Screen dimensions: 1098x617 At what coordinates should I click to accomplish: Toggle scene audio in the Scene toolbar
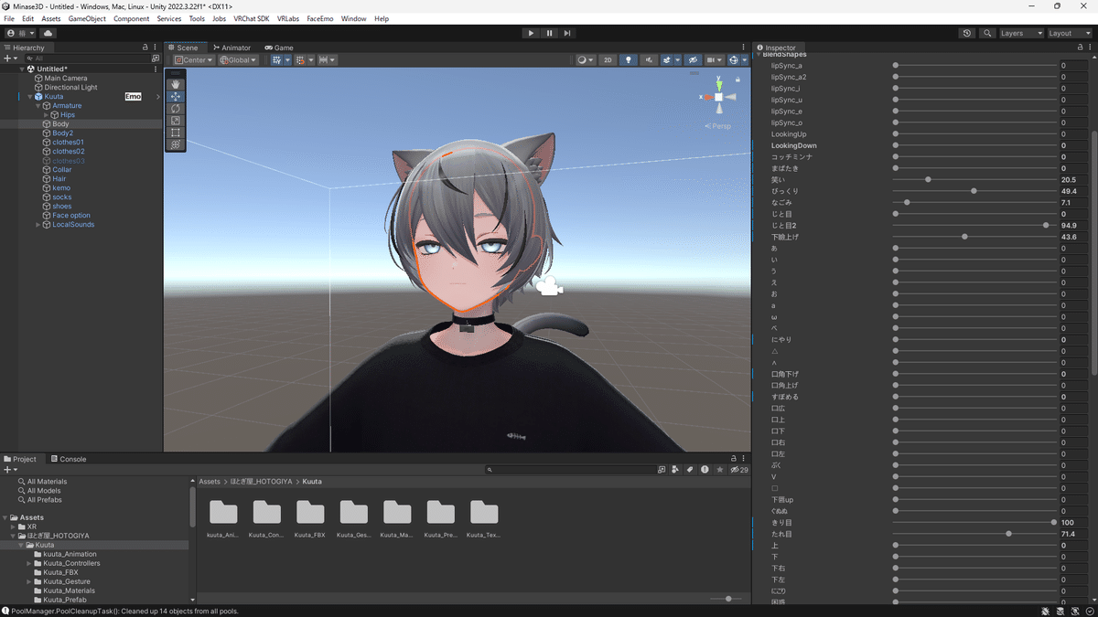(650, 59)
